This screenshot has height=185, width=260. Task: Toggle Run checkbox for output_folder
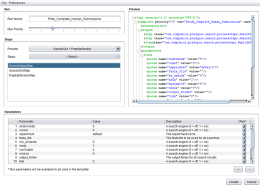tap(244, 157)
